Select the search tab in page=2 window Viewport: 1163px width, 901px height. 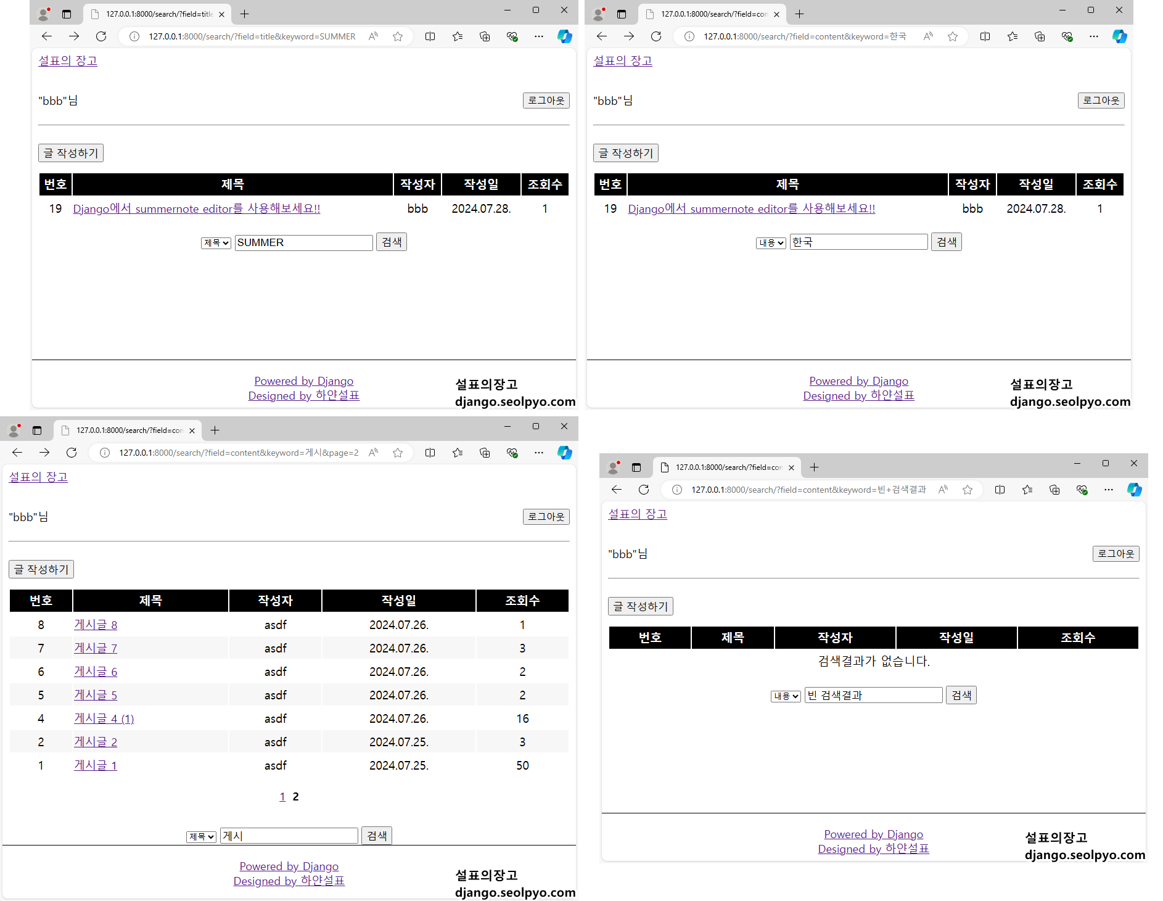point(127,430)
